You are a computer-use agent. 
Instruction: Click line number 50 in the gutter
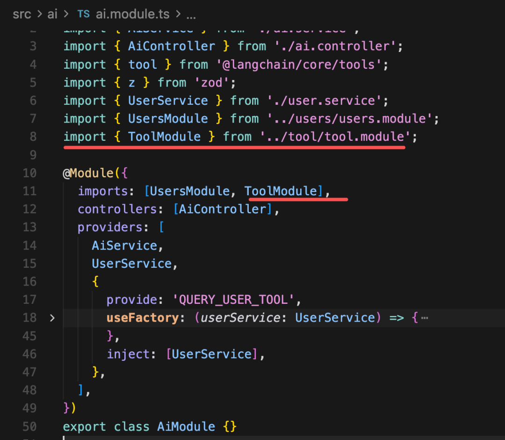(x=29, y=426)
